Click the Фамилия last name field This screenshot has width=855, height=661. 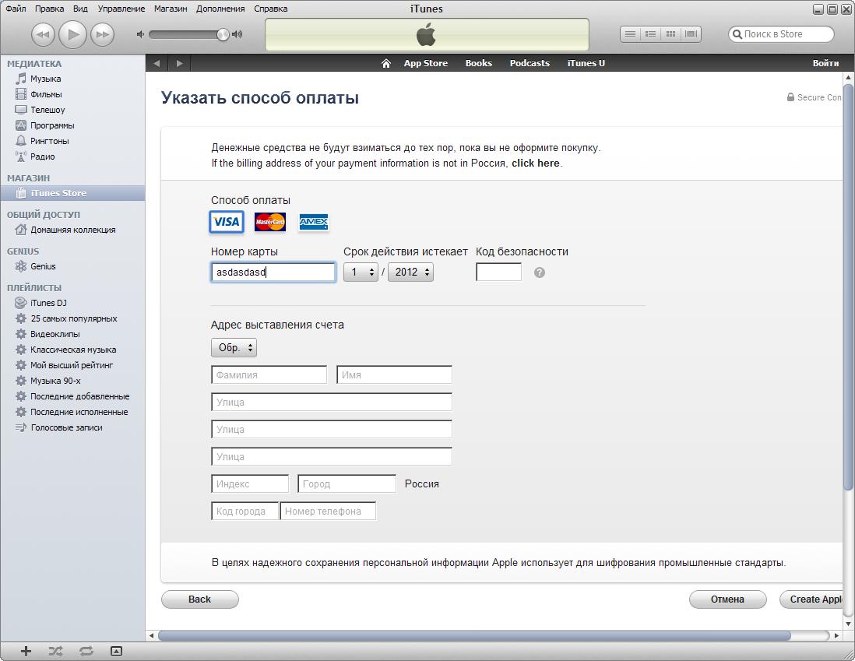click(269, 374)
